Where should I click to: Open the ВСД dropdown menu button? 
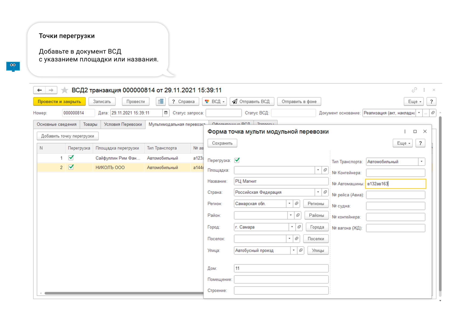point(215,101)
